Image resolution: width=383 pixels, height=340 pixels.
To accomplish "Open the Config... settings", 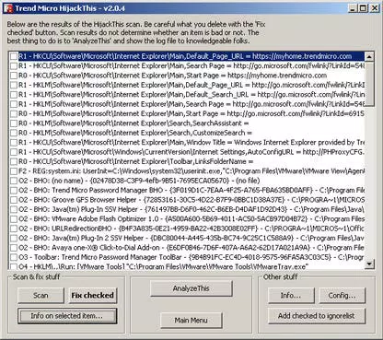I will point(342,296).
